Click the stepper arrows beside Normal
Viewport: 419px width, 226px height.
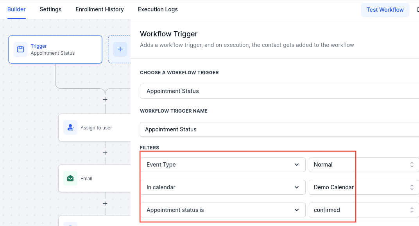click(412, 165)
